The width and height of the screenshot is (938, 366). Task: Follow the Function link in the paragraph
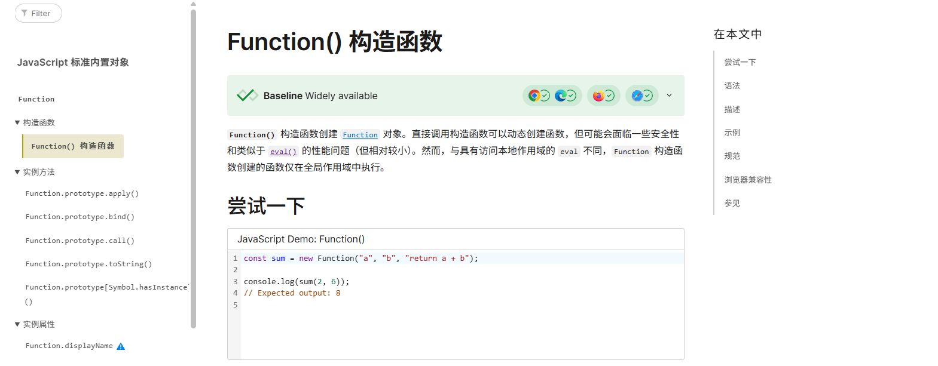[x=360, y=135]
